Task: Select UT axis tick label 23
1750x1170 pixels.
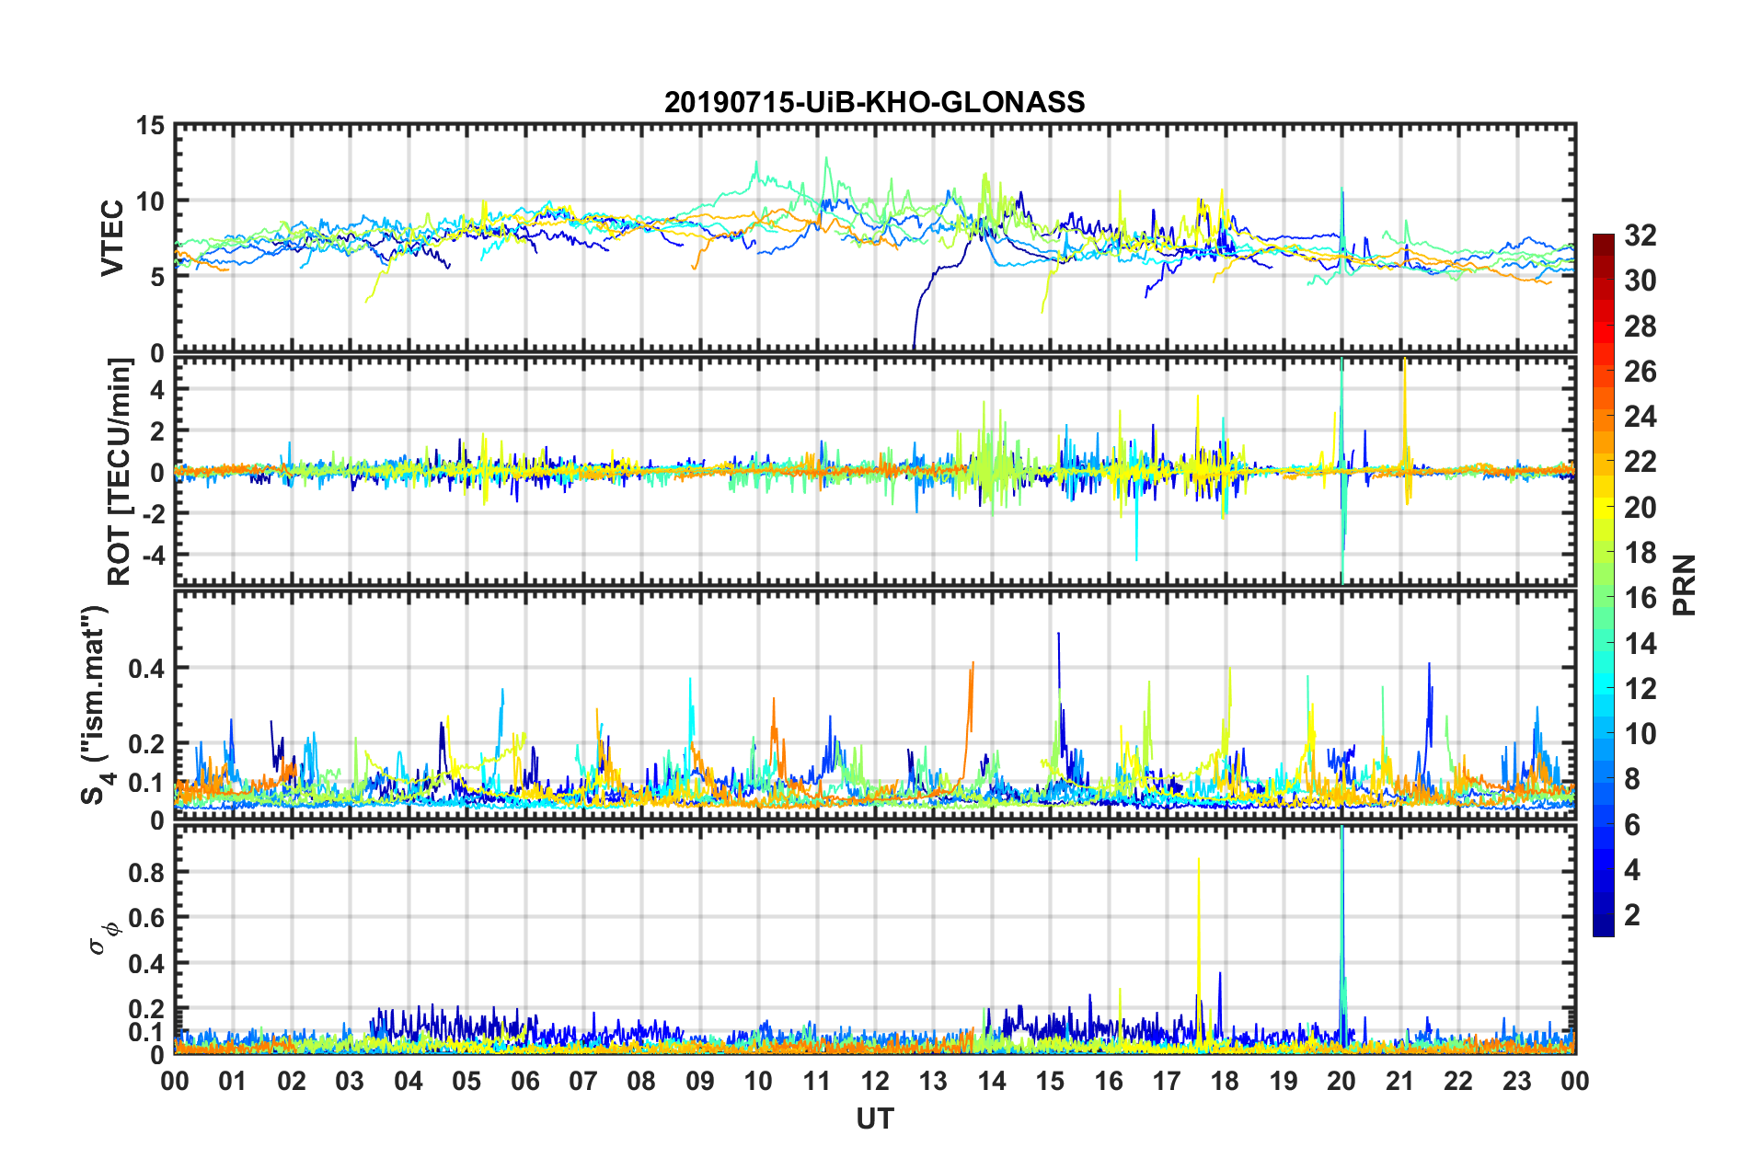Action: [1517, 1081]
